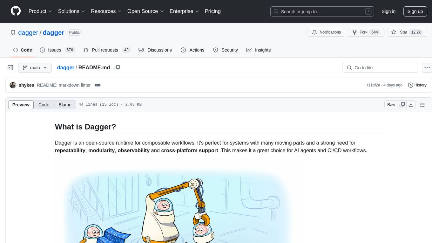Open shykes author avatar
432x243 pixels.
click(13, 85)
